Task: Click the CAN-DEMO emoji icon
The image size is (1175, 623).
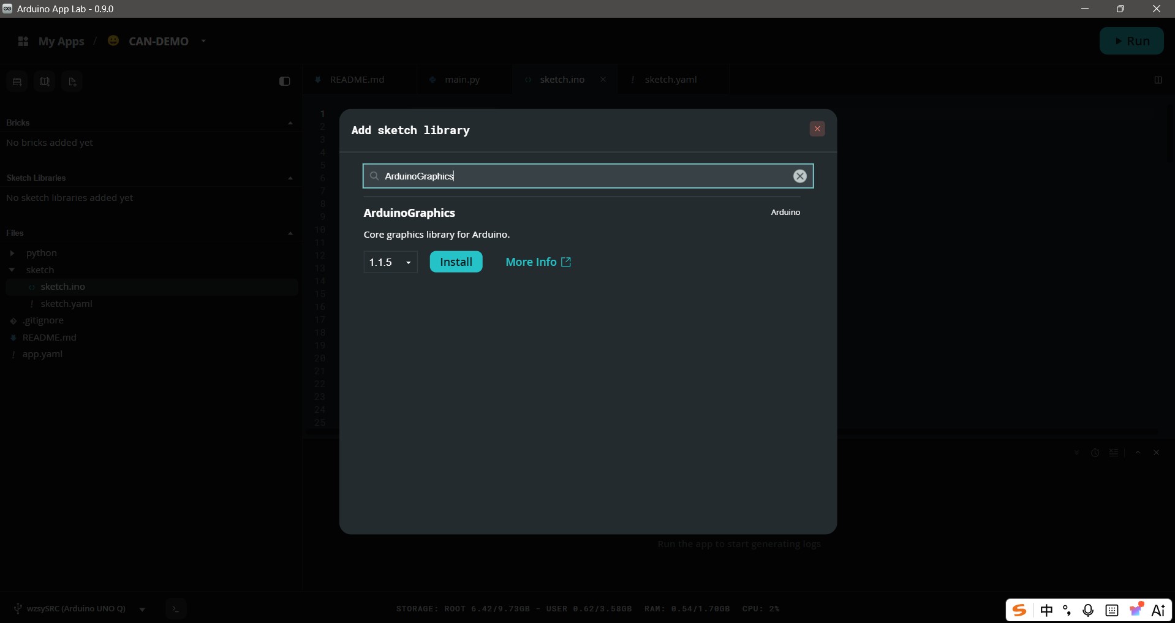Action: (113, 40)
